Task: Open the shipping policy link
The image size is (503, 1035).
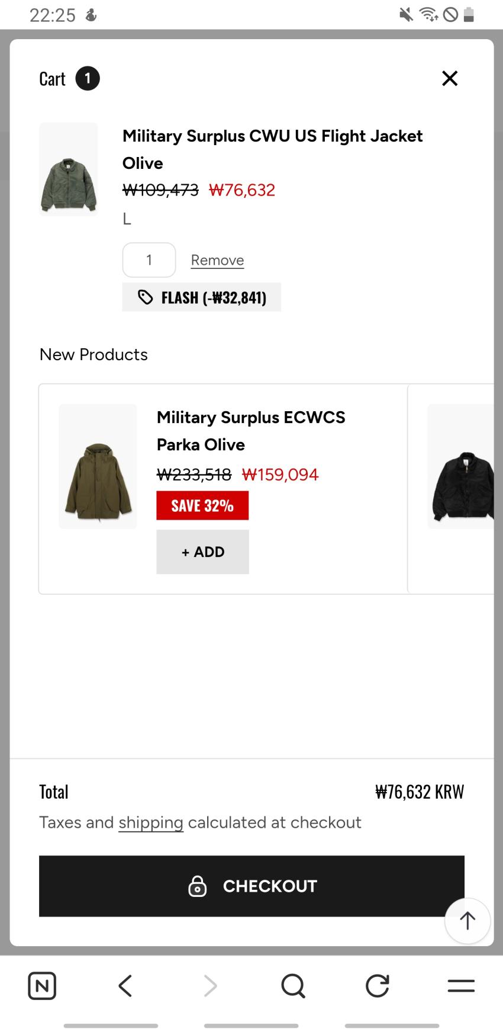Action: pyautogui.click(x=151, y=822)
